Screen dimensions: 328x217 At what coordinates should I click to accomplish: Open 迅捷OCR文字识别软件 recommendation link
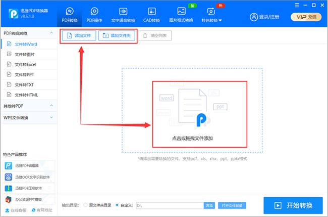pyautogui.click(x=32, y=177)
